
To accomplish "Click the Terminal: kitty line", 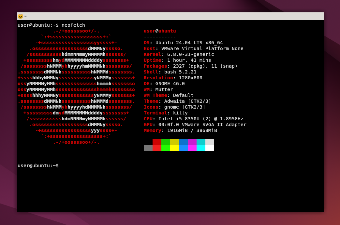I will [166, 113].
